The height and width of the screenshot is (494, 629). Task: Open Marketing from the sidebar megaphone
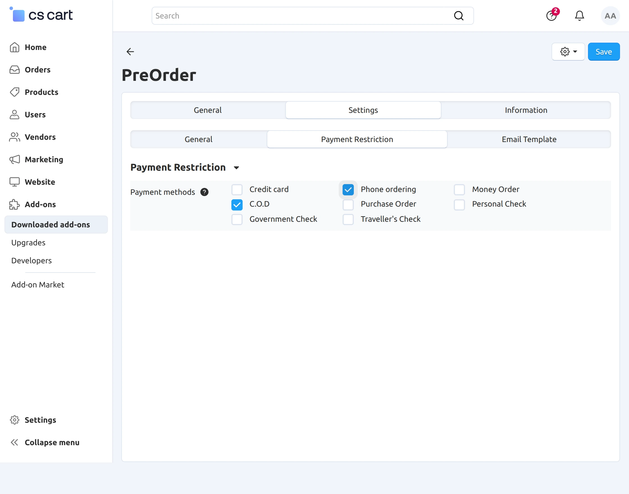(x=15, y=159)
